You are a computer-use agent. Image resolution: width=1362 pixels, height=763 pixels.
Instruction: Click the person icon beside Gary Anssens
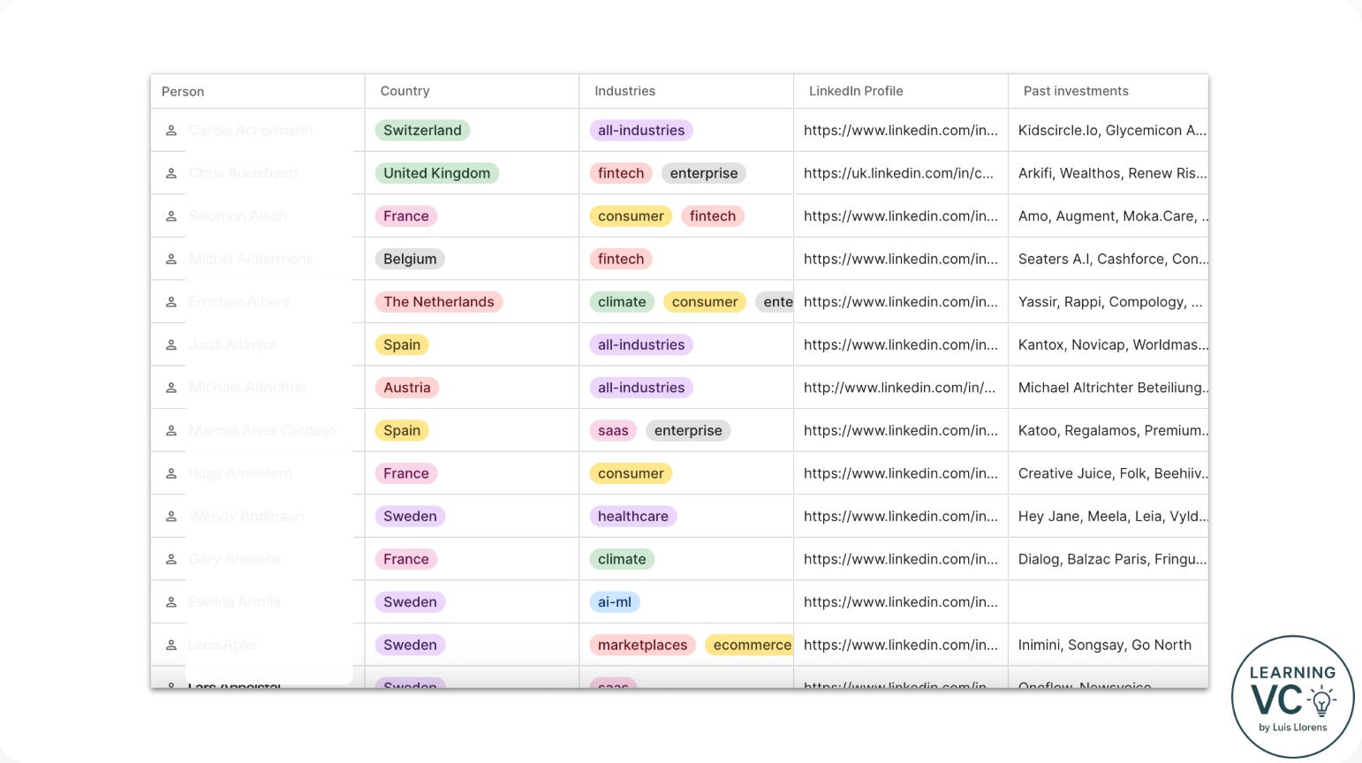pyautogui.click(x=171, y=559)
